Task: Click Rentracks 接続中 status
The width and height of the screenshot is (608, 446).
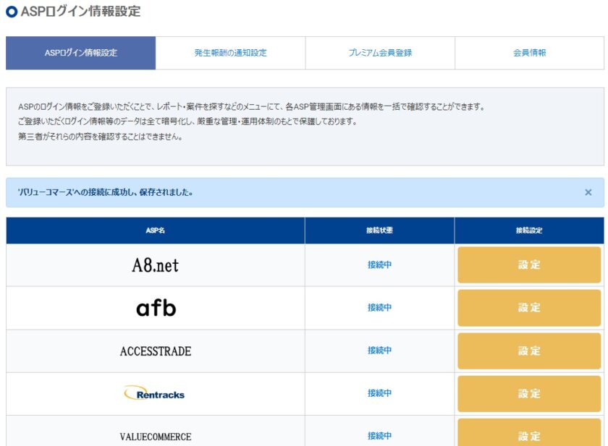Action: (379, 393)
